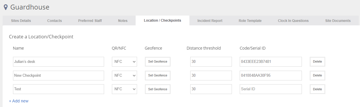Viewport: 360px width, 107px height.
Task: Open the Incident Report tab
Action: [210, 21]
